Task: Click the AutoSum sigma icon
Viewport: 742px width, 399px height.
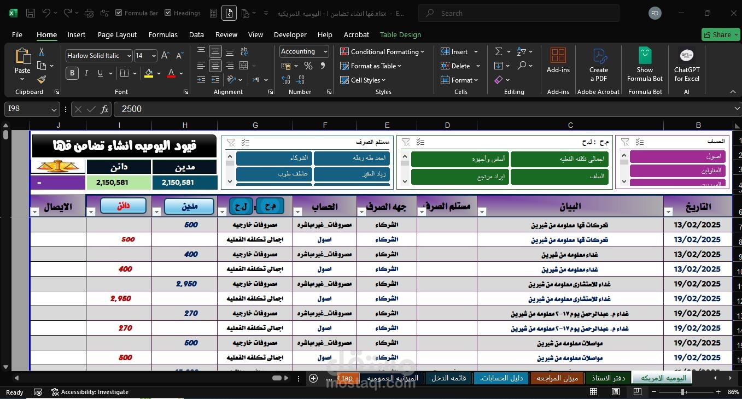Action: coord(499,51)
